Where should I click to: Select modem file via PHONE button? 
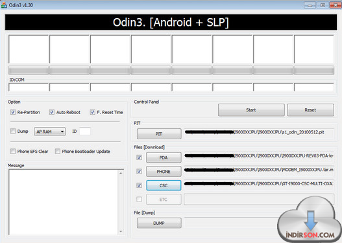click(164, 171)
